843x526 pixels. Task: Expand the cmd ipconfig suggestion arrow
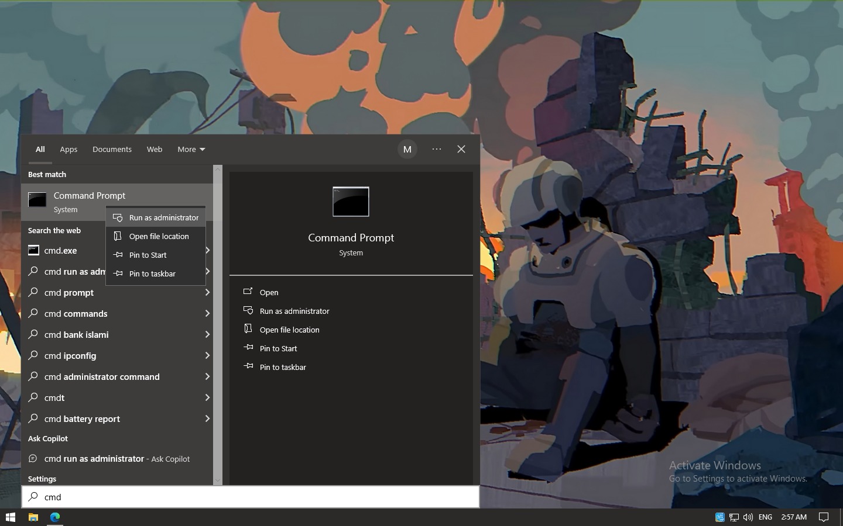207,356
